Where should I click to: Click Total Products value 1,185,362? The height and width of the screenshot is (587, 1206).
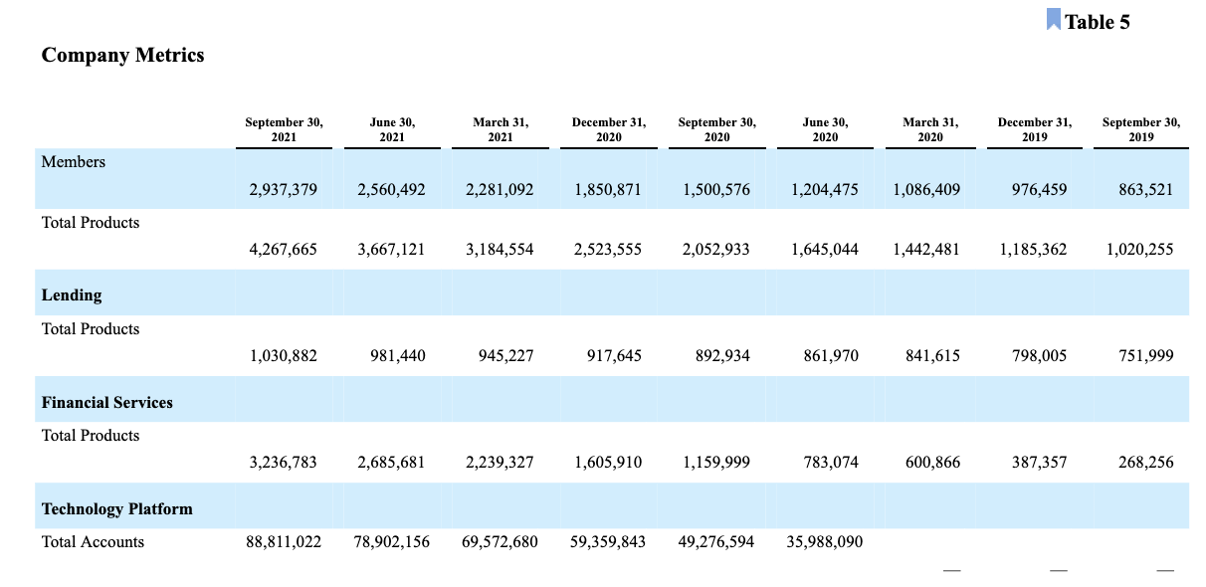point(1033,250)
